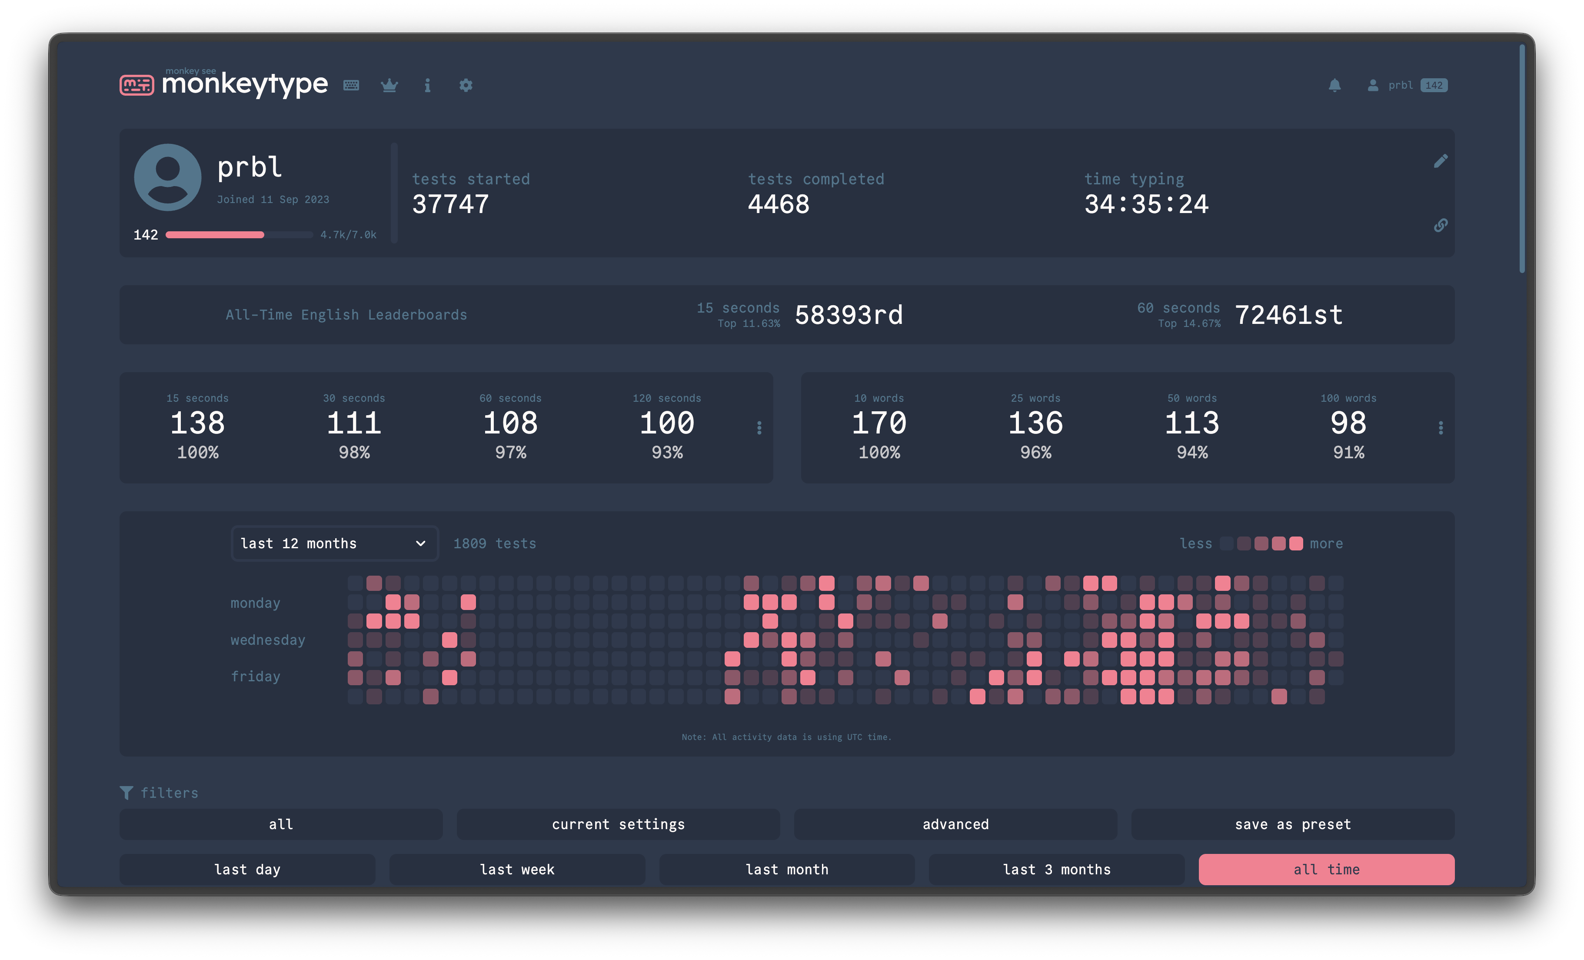Expand the last 12 months dropdown
The image size is (1584, 960).
[x=334, y=543]
